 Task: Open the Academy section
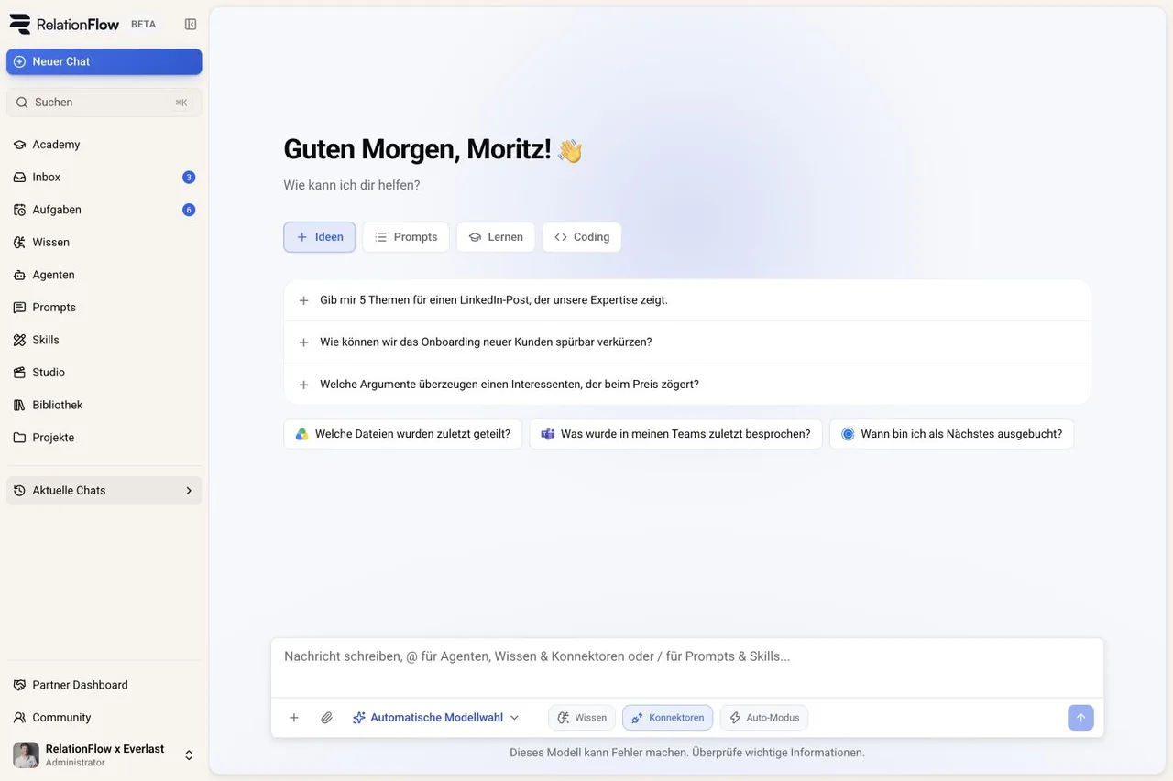click(104, 145)
